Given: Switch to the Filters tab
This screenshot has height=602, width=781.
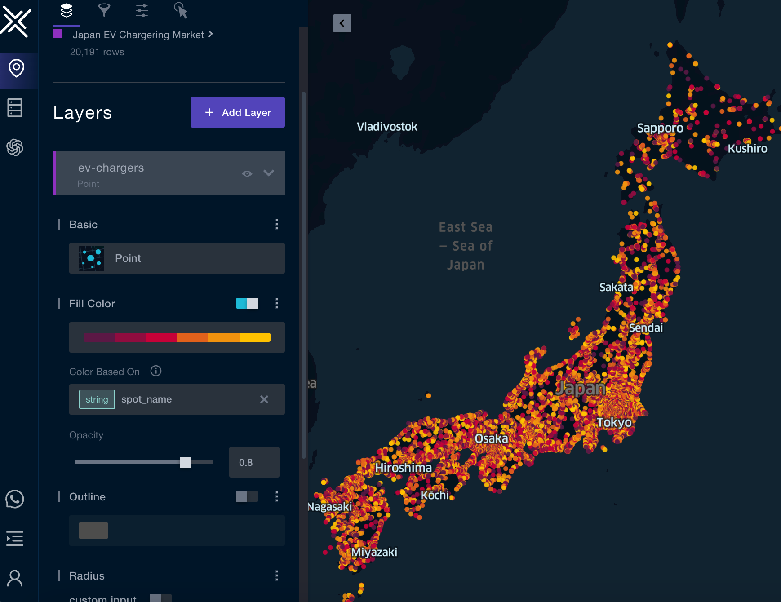Looking at the screenshot, I should point(104,10).
